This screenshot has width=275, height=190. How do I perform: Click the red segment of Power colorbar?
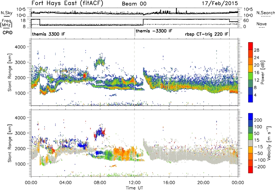tap(251, 46)
